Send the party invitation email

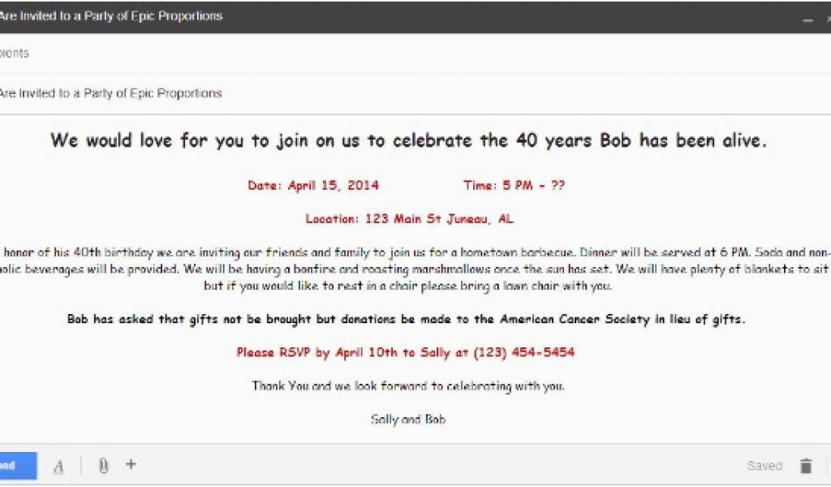(x=18, y=466)
